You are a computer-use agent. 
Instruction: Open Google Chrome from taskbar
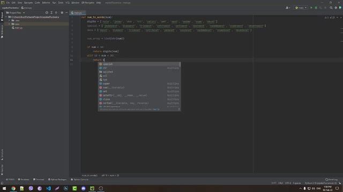pos(13,188)
